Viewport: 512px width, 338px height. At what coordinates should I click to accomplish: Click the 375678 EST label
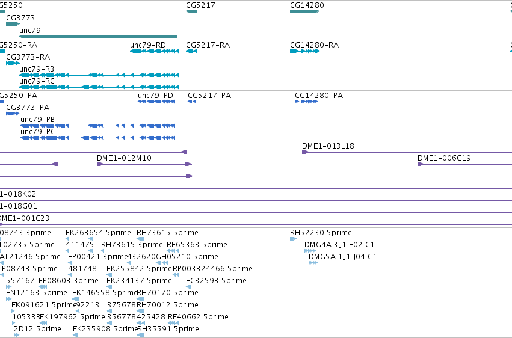tap(122, 305)
